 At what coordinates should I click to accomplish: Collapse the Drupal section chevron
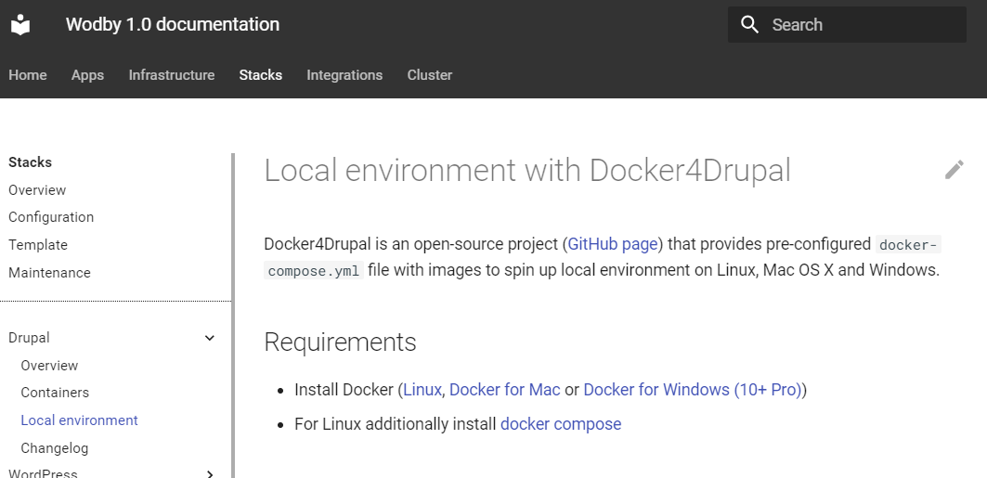(x=210, y=338)
